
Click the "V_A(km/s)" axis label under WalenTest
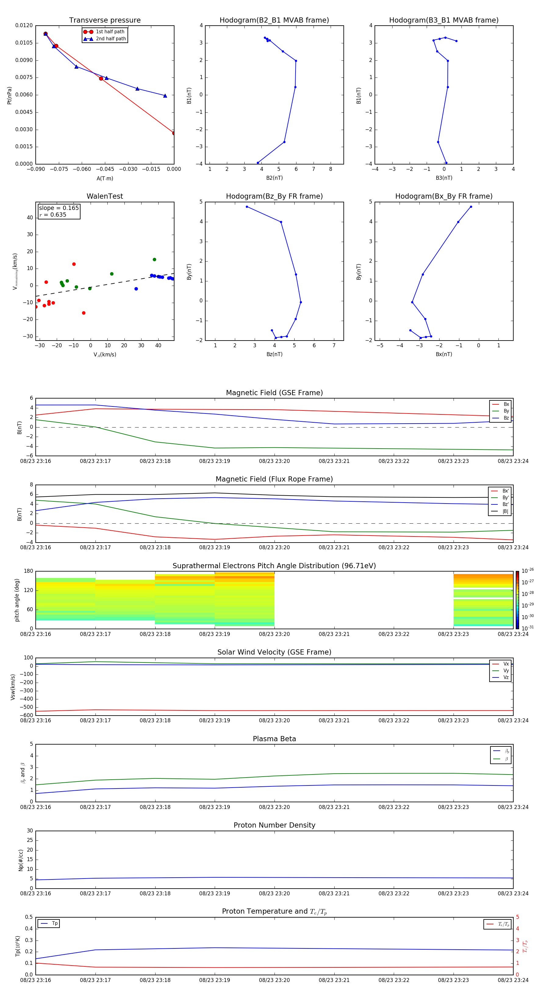[105, 355]
